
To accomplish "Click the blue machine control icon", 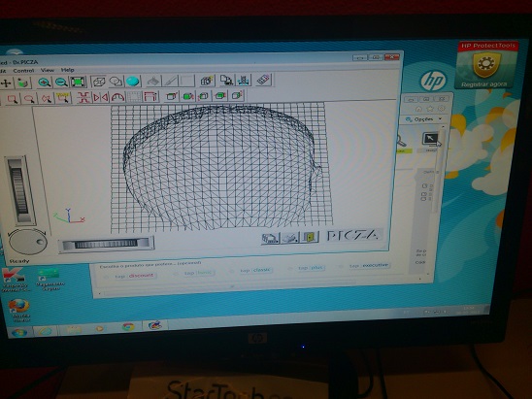I will (x=244, y=80).
